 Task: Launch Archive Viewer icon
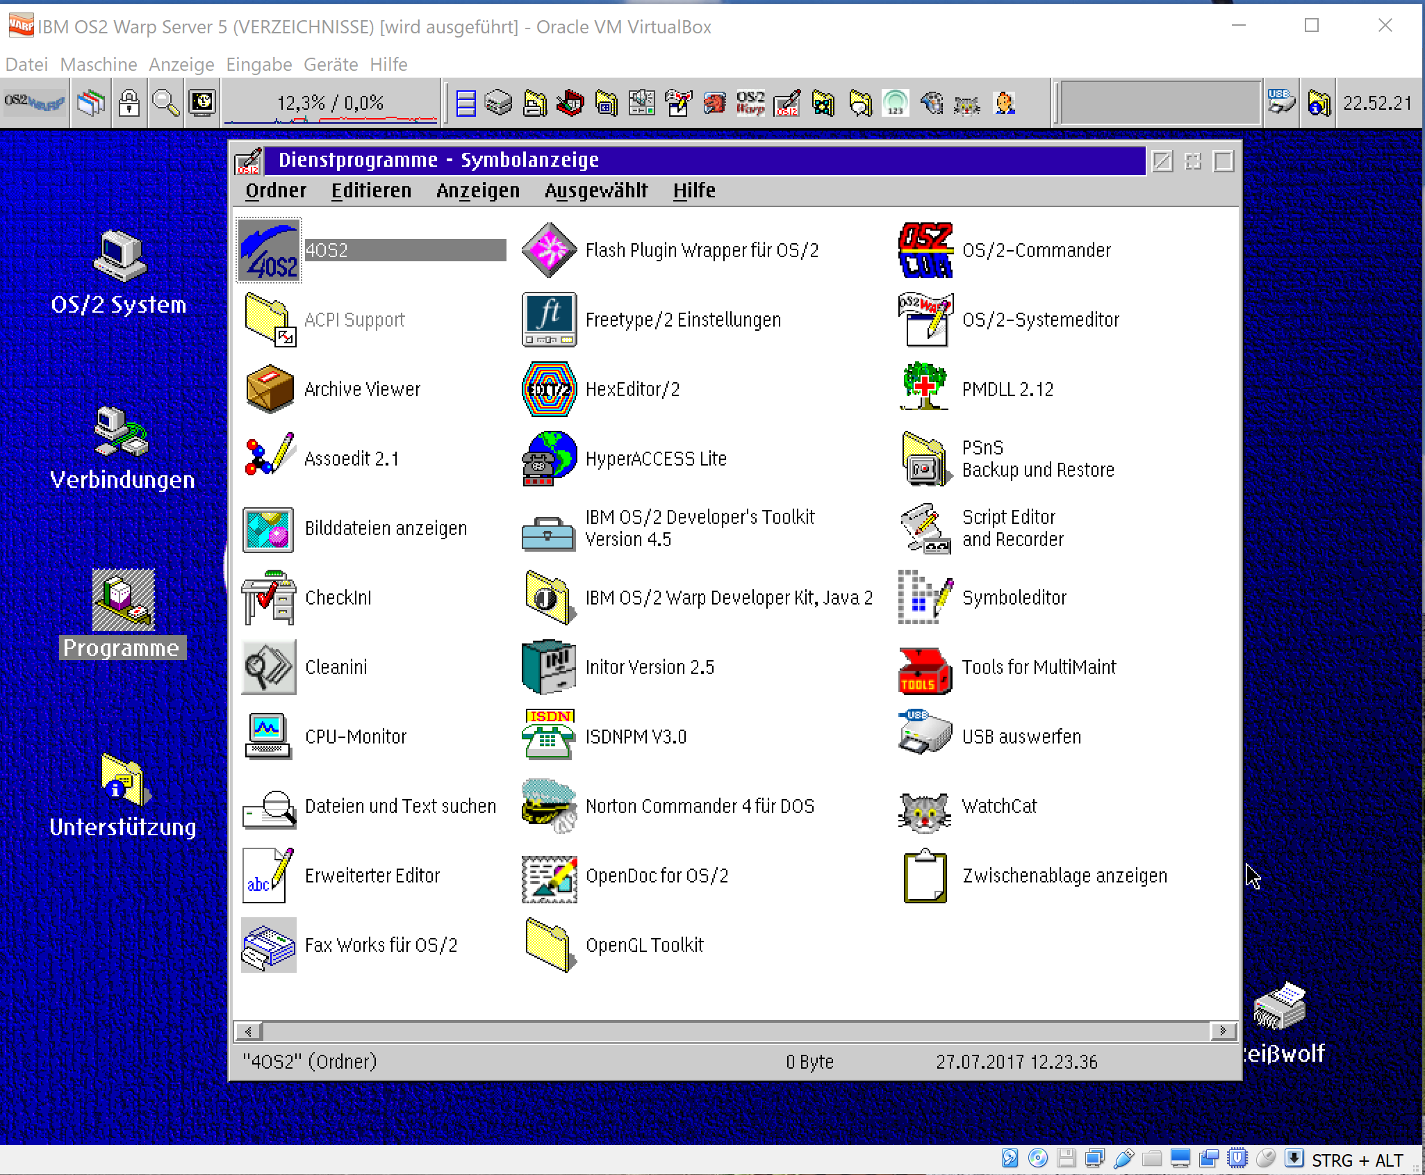click(x=270, y=389)
